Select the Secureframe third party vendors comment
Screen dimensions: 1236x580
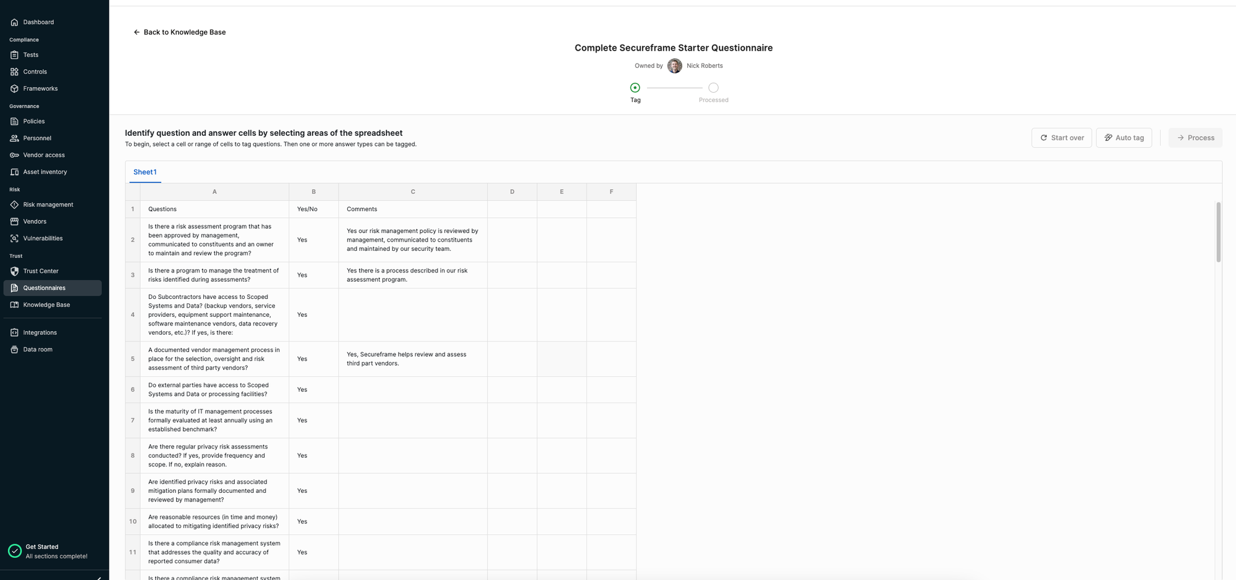[413, 359]
